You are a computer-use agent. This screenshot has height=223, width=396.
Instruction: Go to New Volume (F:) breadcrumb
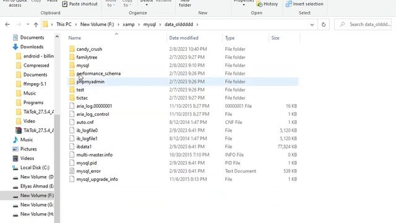[x=97, y=24]
